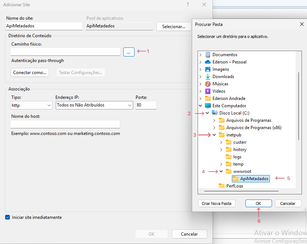The image size is (307, 244).
Task: Click Criar Nova Pasta button
Action: [x=217, y=204]
